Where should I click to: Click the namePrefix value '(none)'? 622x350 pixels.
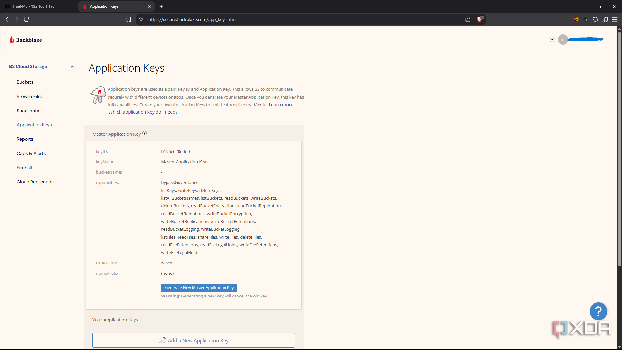(167, 273)
